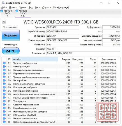Click the ACS-2 standard field
This screenshot has height=126, width=122.
tap(83, 49)
